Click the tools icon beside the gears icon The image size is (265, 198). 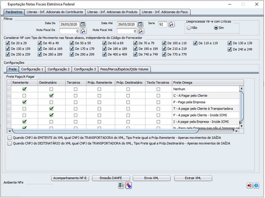coord(121,186)
